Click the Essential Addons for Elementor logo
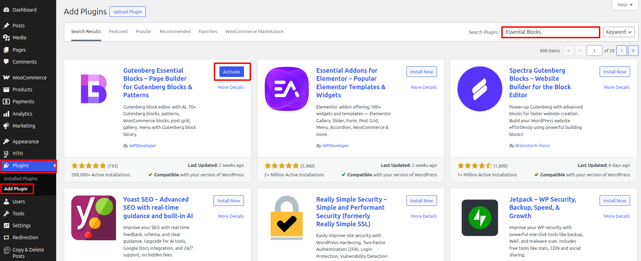Image resolution: width=641 pixels, height=261 pixels. [287, 89]
